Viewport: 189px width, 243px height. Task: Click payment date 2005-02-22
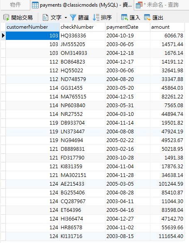pyautogui.click(x=128, y=140)
